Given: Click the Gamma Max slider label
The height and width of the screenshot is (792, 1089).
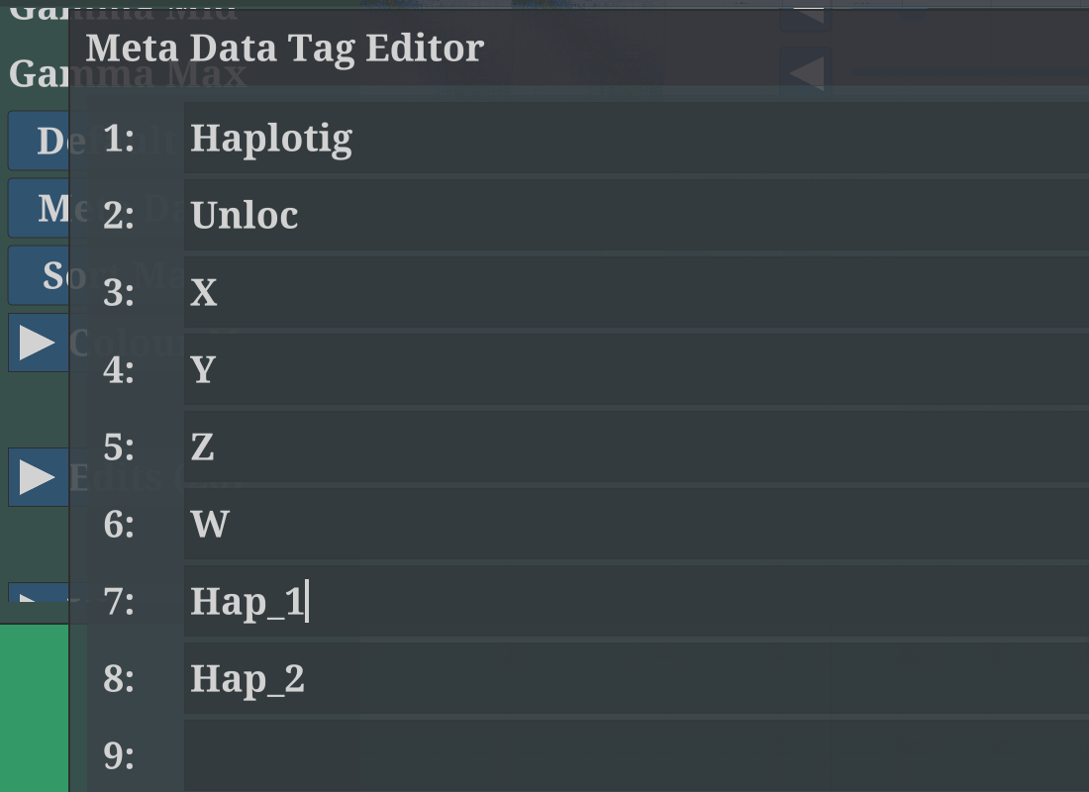Looking at the screenshot, I should [126, 72].
